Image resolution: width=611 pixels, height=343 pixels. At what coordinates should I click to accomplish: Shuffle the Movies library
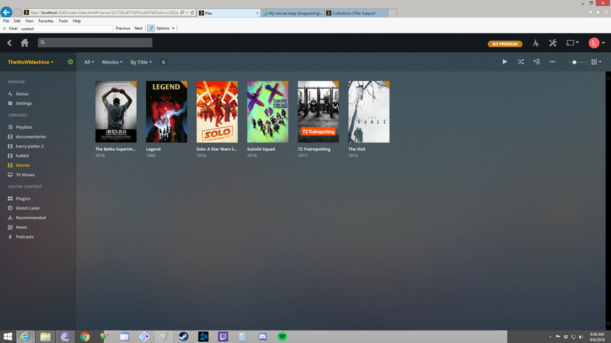(520, 62)
